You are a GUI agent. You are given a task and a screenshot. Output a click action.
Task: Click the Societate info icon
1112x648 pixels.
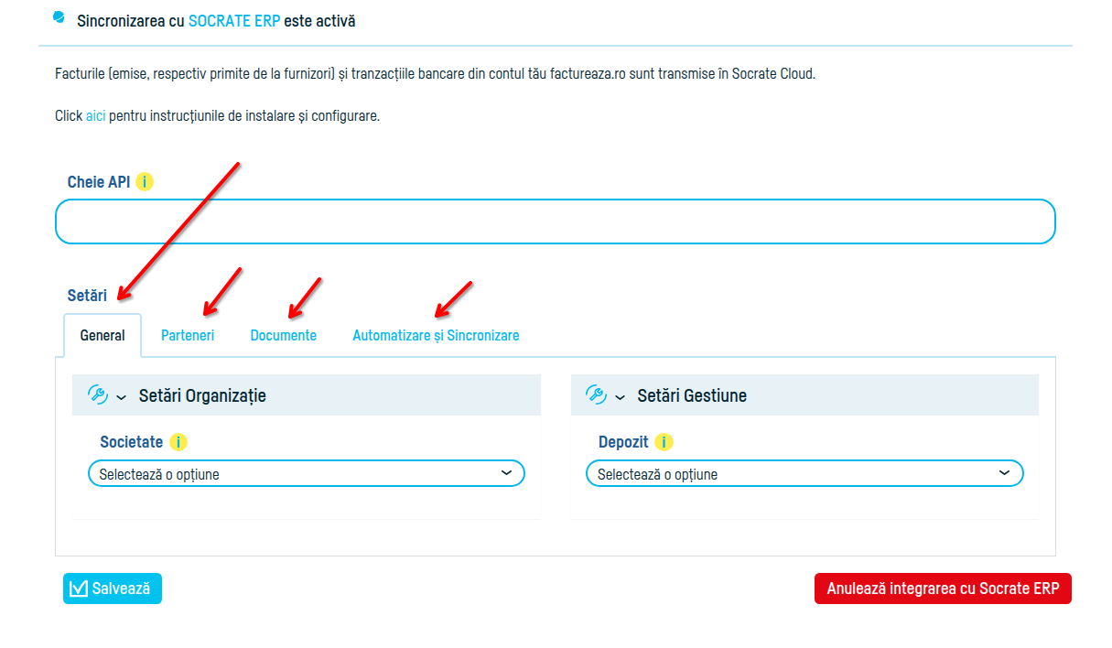(179, 441)
